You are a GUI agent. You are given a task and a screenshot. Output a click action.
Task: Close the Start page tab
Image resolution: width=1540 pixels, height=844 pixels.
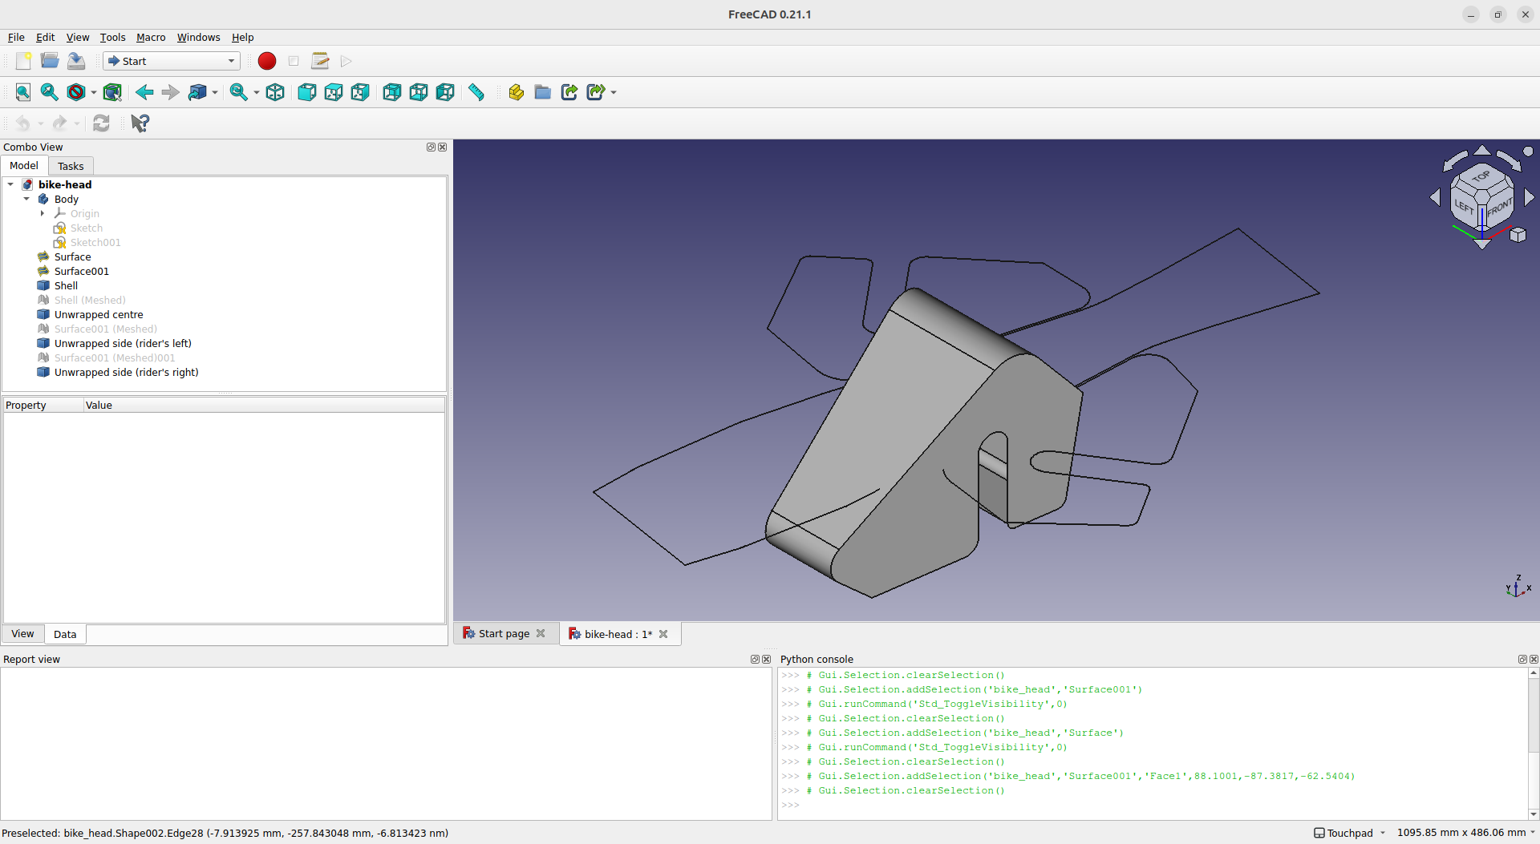(541, 633)
